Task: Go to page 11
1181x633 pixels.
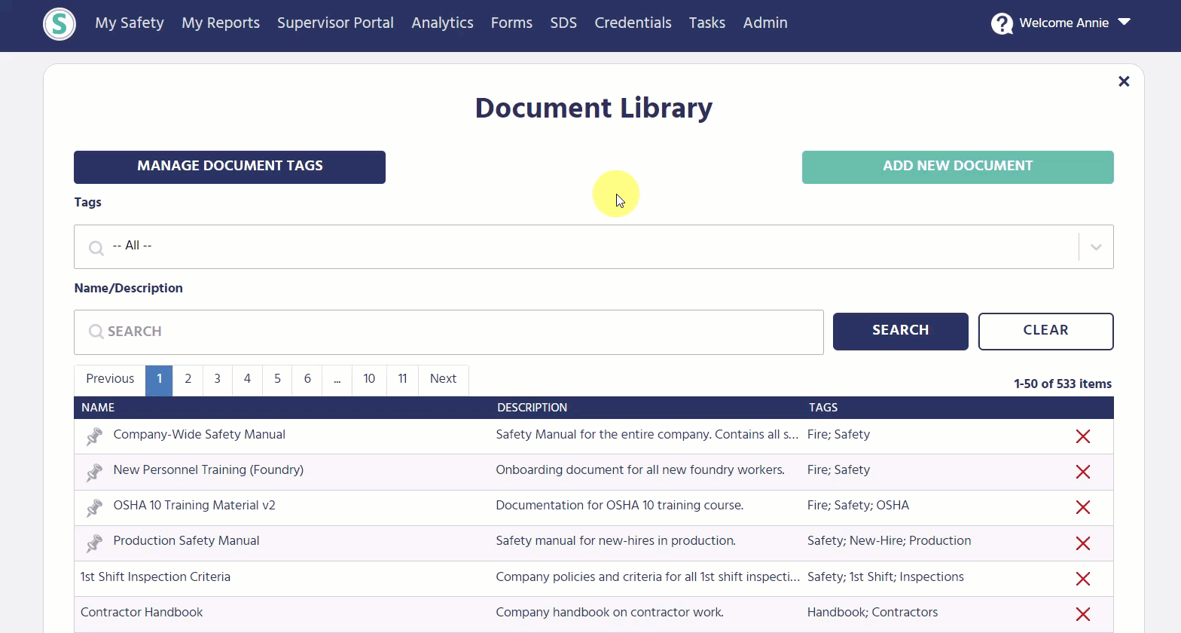Action: [x=403, y=380]
